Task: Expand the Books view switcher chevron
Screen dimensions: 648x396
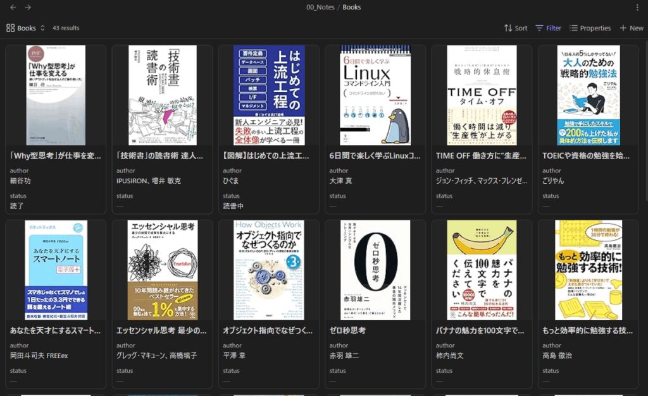Action: click(x=42, y=28)
